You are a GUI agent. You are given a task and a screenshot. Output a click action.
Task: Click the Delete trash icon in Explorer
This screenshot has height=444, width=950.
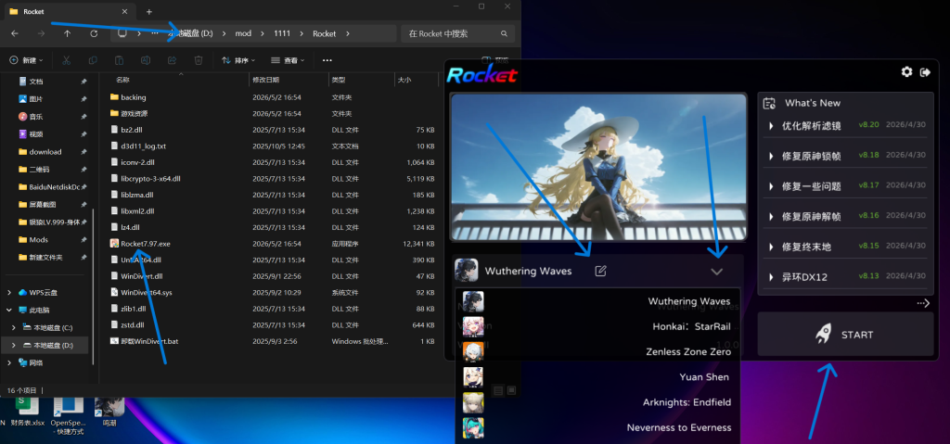click(x=199, y=60)
